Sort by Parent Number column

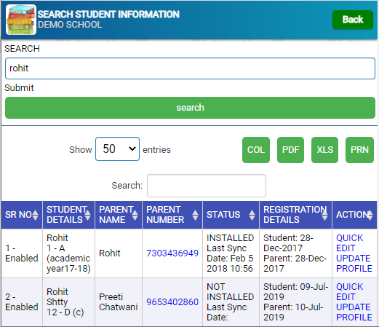(x=195, y=215)
